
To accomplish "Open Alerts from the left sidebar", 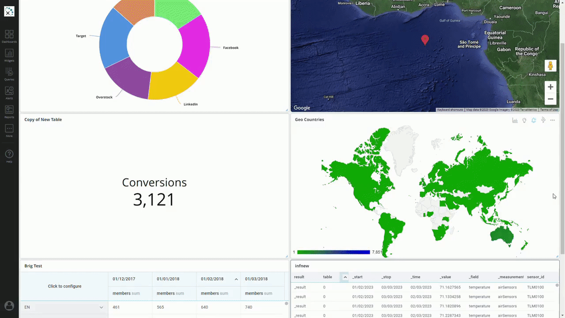I will coord(9,93).
